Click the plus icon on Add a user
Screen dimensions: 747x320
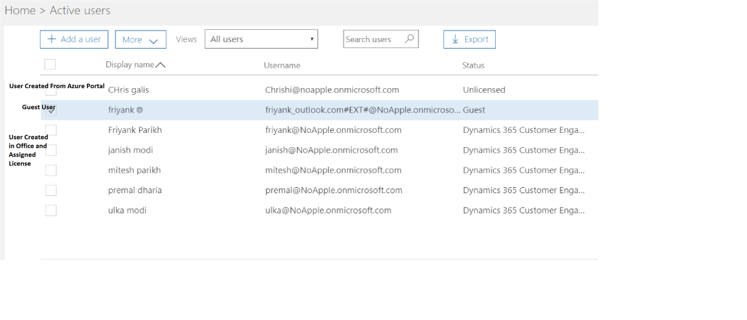[x=52, y=39]
